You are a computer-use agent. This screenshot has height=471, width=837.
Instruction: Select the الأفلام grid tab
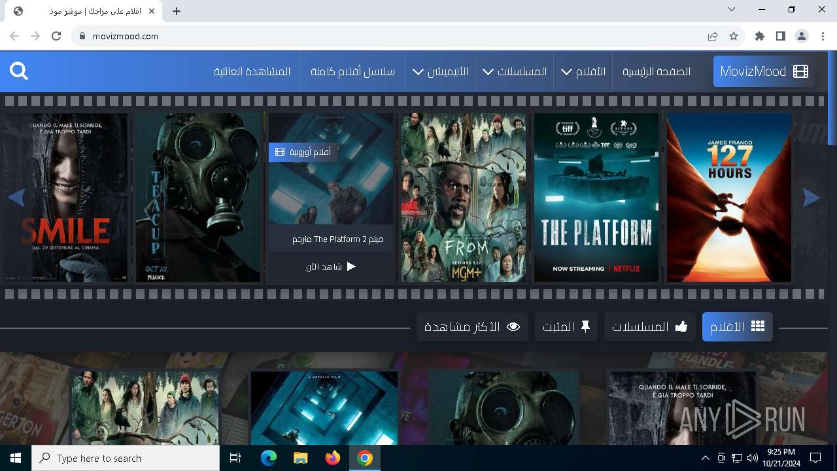pyautogui.click(x=738, y=326)
